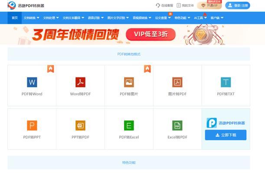Click the 在线客服 headset icon
Screen dimensions: 265x173
click(158, 5)
